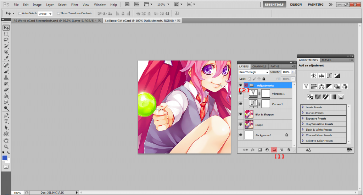Hide the Background layer
363x195 pixels.
point(241,135)
